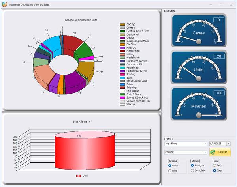This screenshot has height=187, width=237.
Task: Open the date picker dropdown arrow
Action: click(228, 144)
